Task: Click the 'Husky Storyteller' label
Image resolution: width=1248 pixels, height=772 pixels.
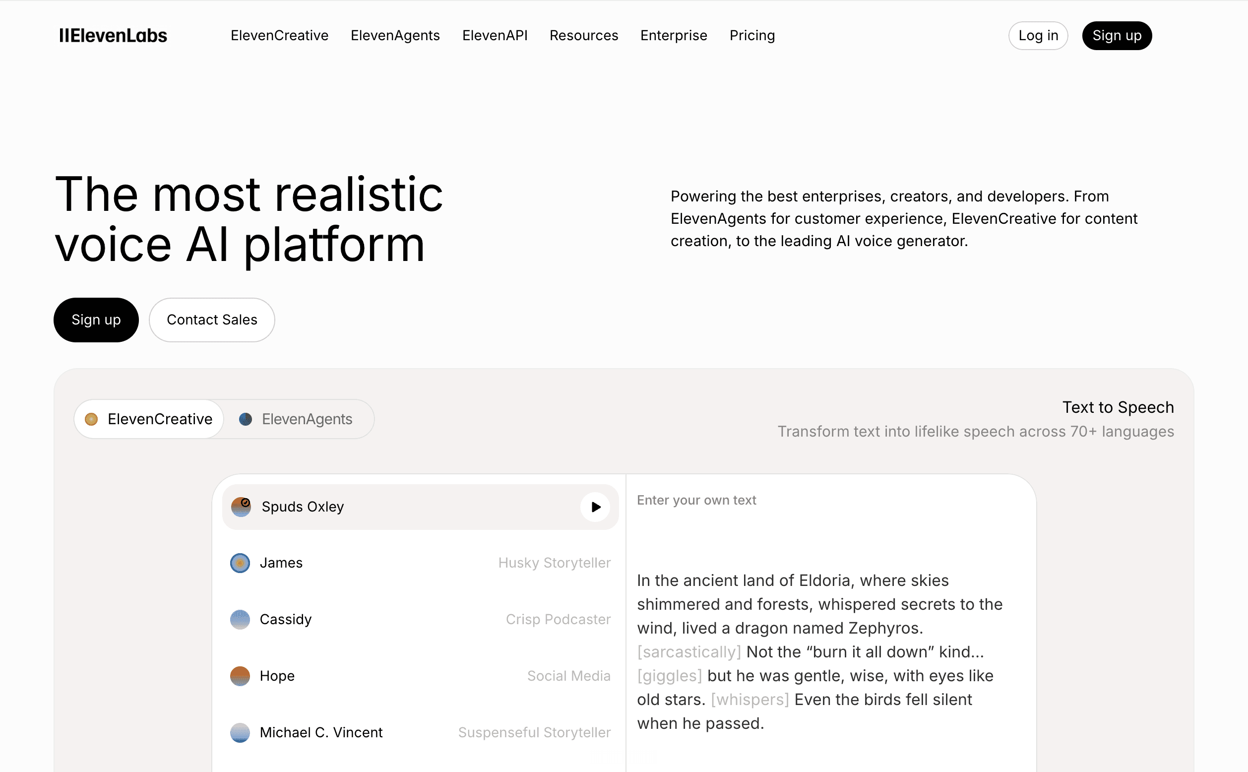Action: click(555, 563)
